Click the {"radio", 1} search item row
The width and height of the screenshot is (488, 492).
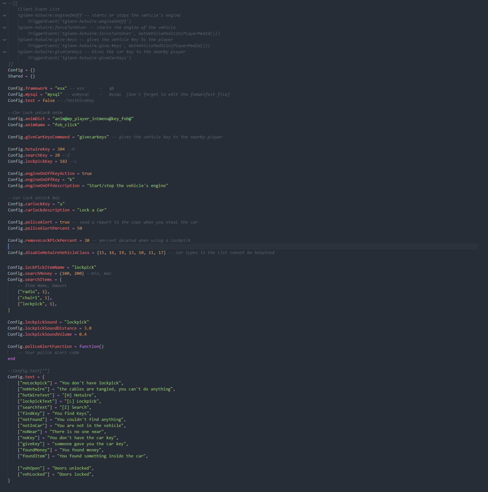coord(33,292)
